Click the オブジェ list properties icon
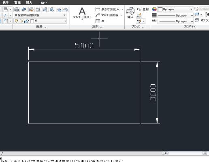This screenshot has height=162, width=209. click(197, 20)
